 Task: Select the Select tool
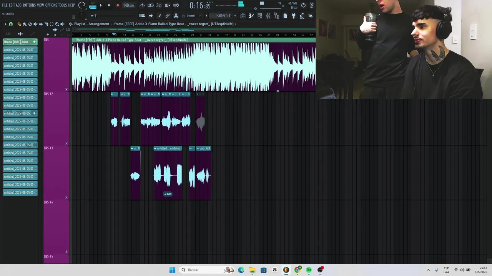click(x=52, y=24)
